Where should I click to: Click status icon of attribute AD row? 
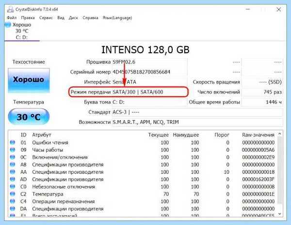13,179
